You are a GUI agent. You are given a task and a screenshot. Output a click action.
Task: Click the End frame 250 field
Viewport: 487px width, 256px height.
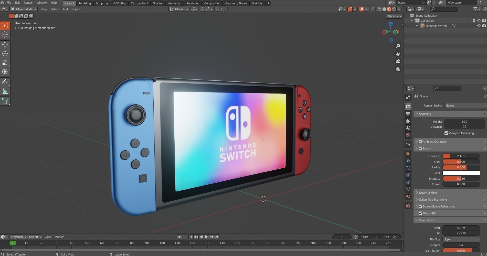pos(391,237)
